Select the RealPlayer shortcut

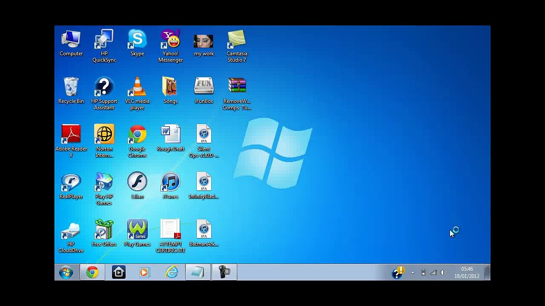pos(71,185)
